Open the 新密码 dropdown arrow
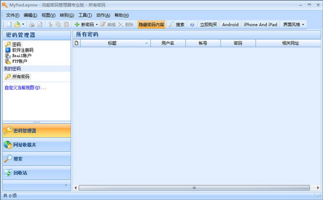 97,25
